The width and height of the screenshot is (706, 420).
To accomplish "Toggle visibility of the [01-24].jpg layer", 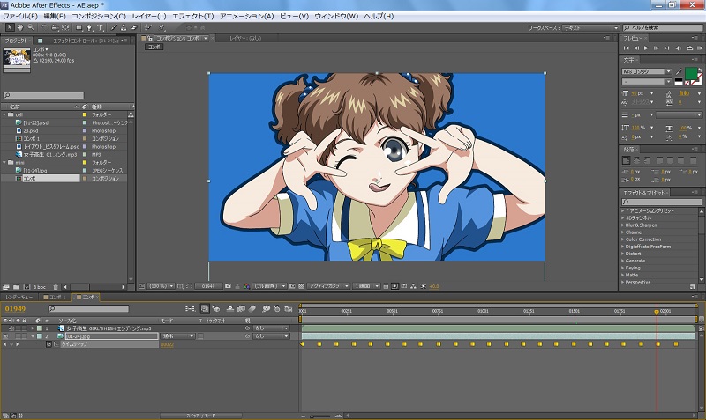I will 5,336.
